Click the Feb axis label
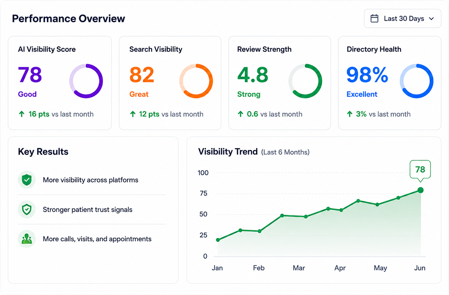 coord(259,268)
